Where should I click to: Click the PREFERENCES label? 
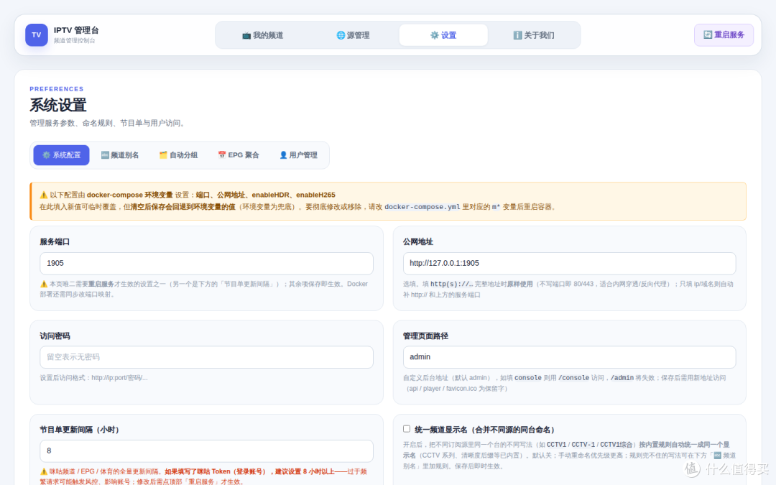pyautogui.click(x=57, y=89)
